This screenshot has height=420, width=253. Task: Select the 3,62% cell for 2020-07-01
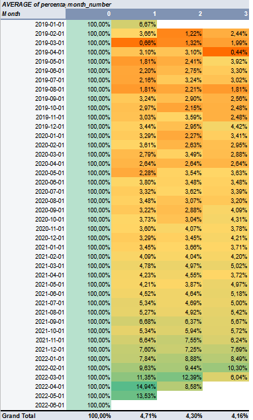180,192
